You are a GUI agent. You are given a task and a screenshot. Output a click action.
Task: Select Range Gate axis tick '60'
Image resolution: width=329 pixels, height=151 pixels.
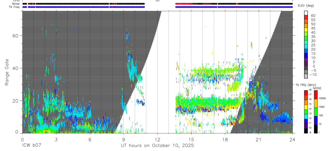tap(16, 36)
